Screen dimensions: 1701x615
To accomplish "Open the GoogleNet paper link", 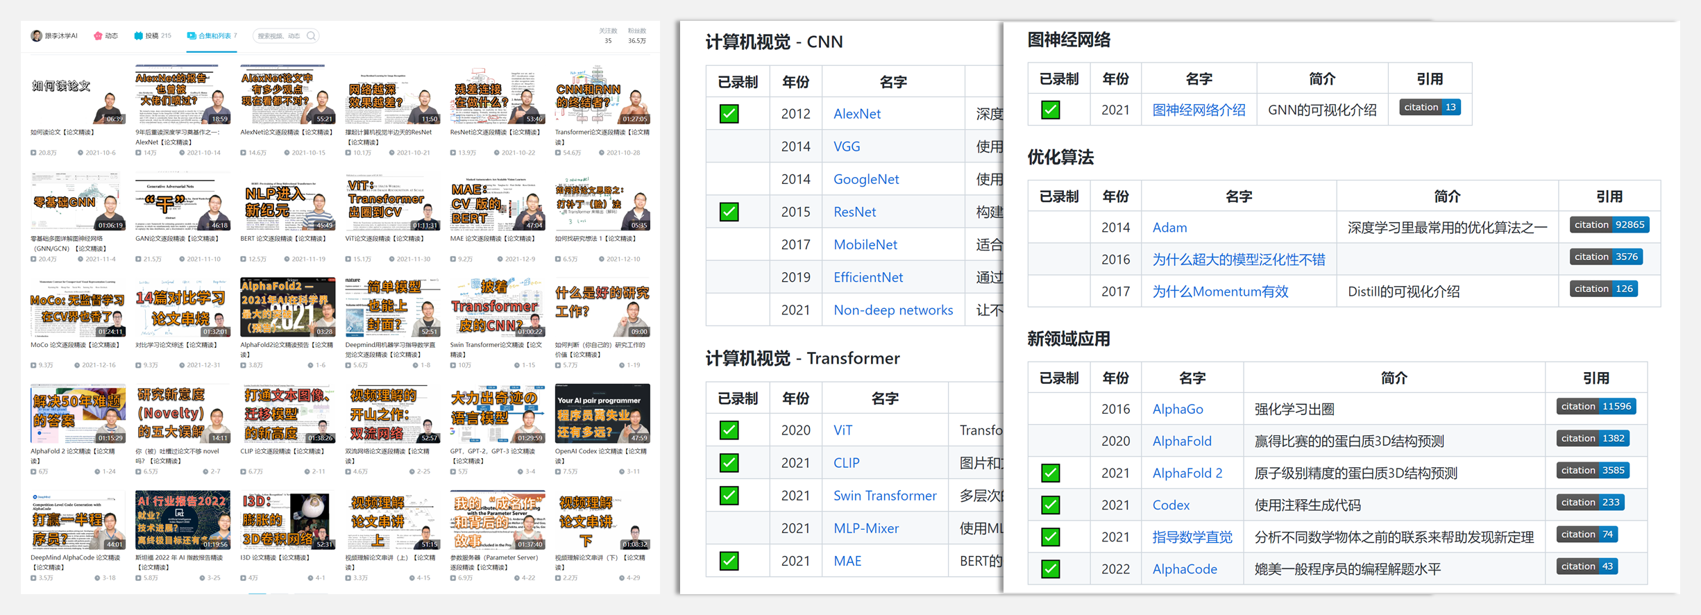I will 866,179.
